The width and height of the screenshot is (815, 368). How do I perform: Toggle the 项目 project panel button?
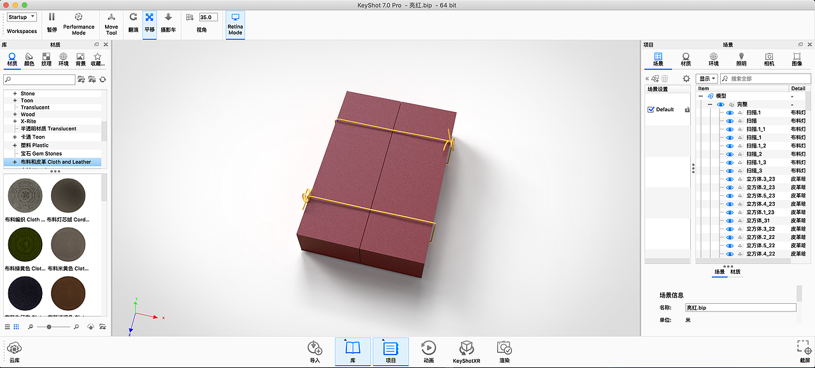pyautogui.click(x=390, y=351)
